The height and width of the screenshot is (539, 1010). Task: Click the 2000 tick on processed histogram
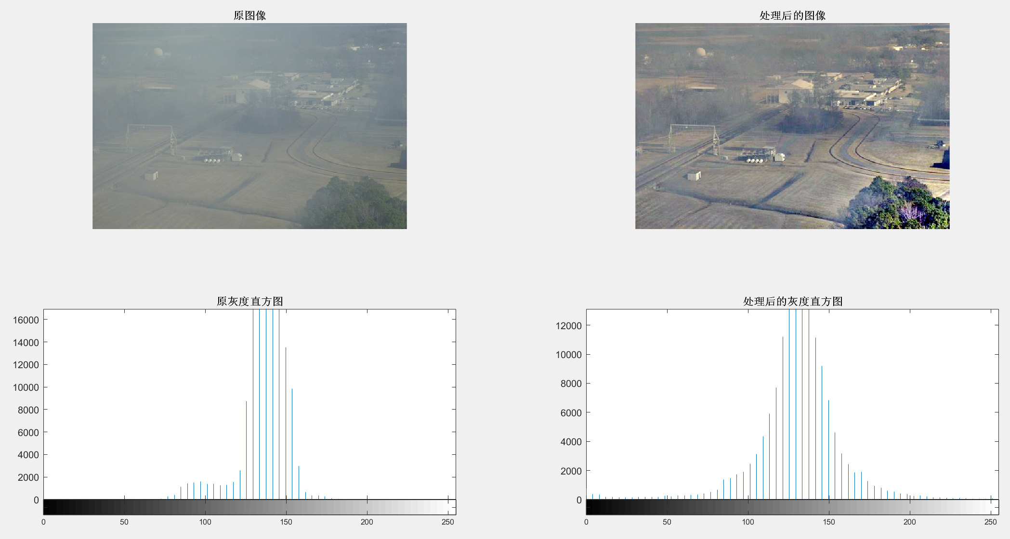(571, 471)
